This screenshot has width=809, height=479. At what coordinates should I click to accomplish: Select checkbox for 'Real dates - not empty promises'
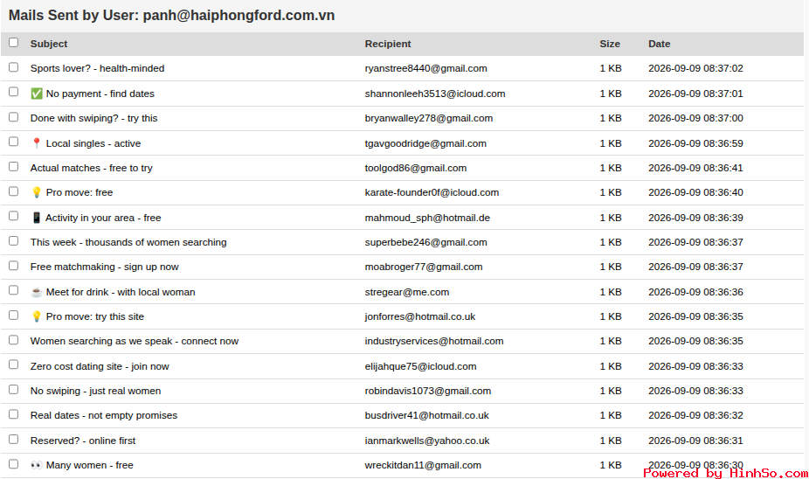13,414
